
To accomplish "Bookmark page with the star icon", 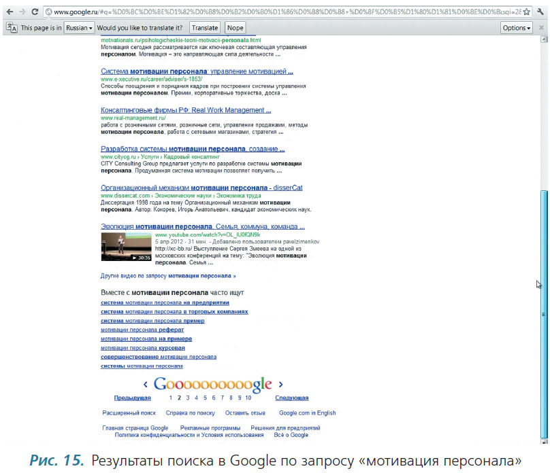I will tap(526, 12).
